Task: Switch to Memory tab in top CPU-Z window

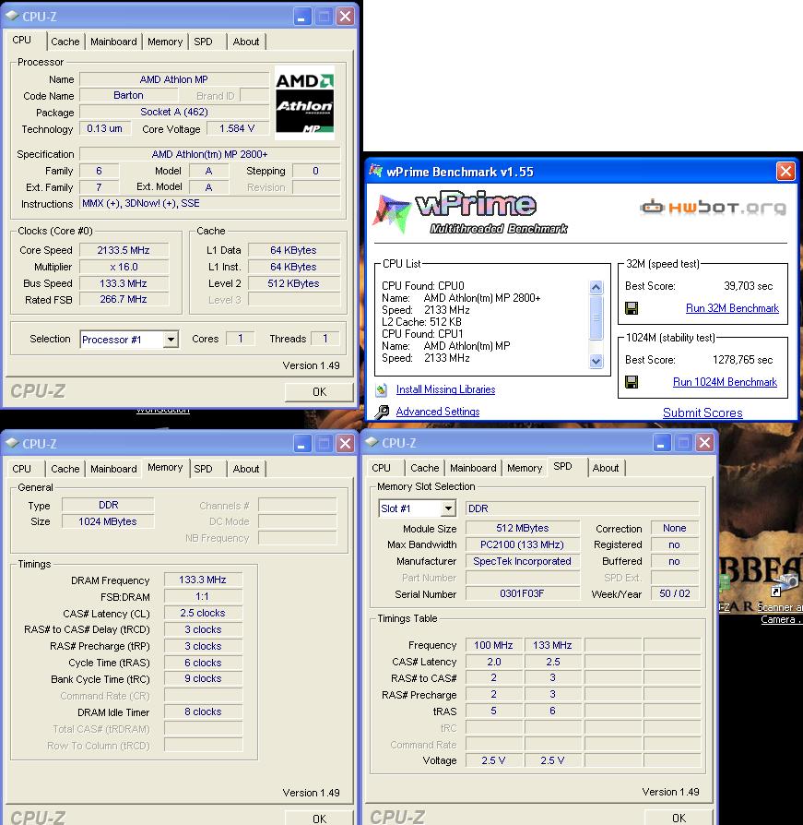Action: pos(165,42)
